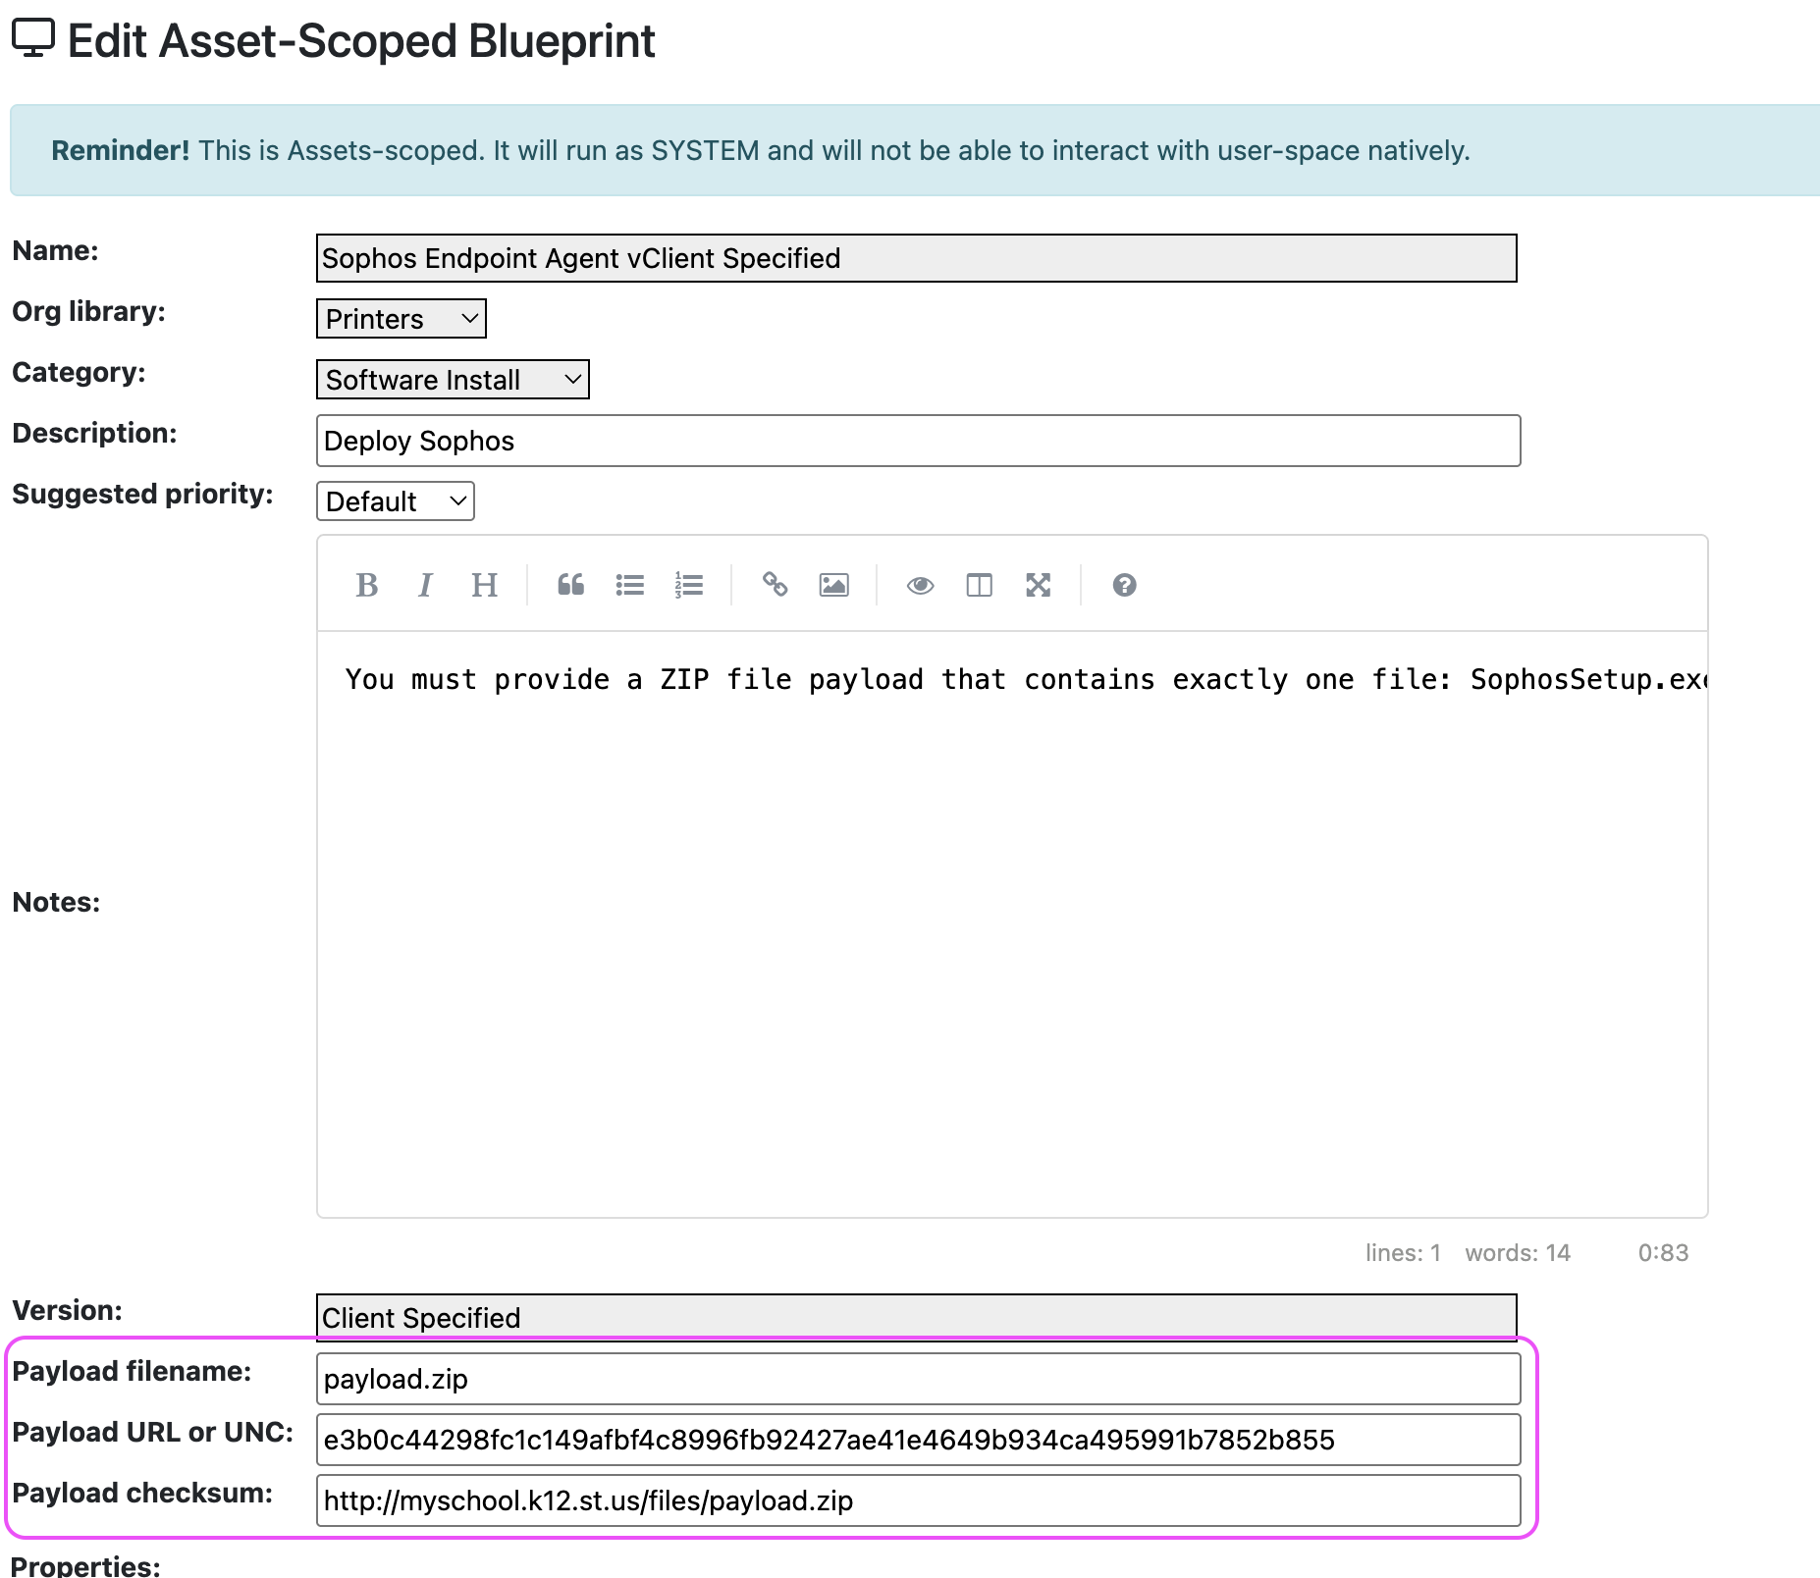Click the Payload filename field payload.zip
The image size is (1820, 1578).
coord(919,1379)
